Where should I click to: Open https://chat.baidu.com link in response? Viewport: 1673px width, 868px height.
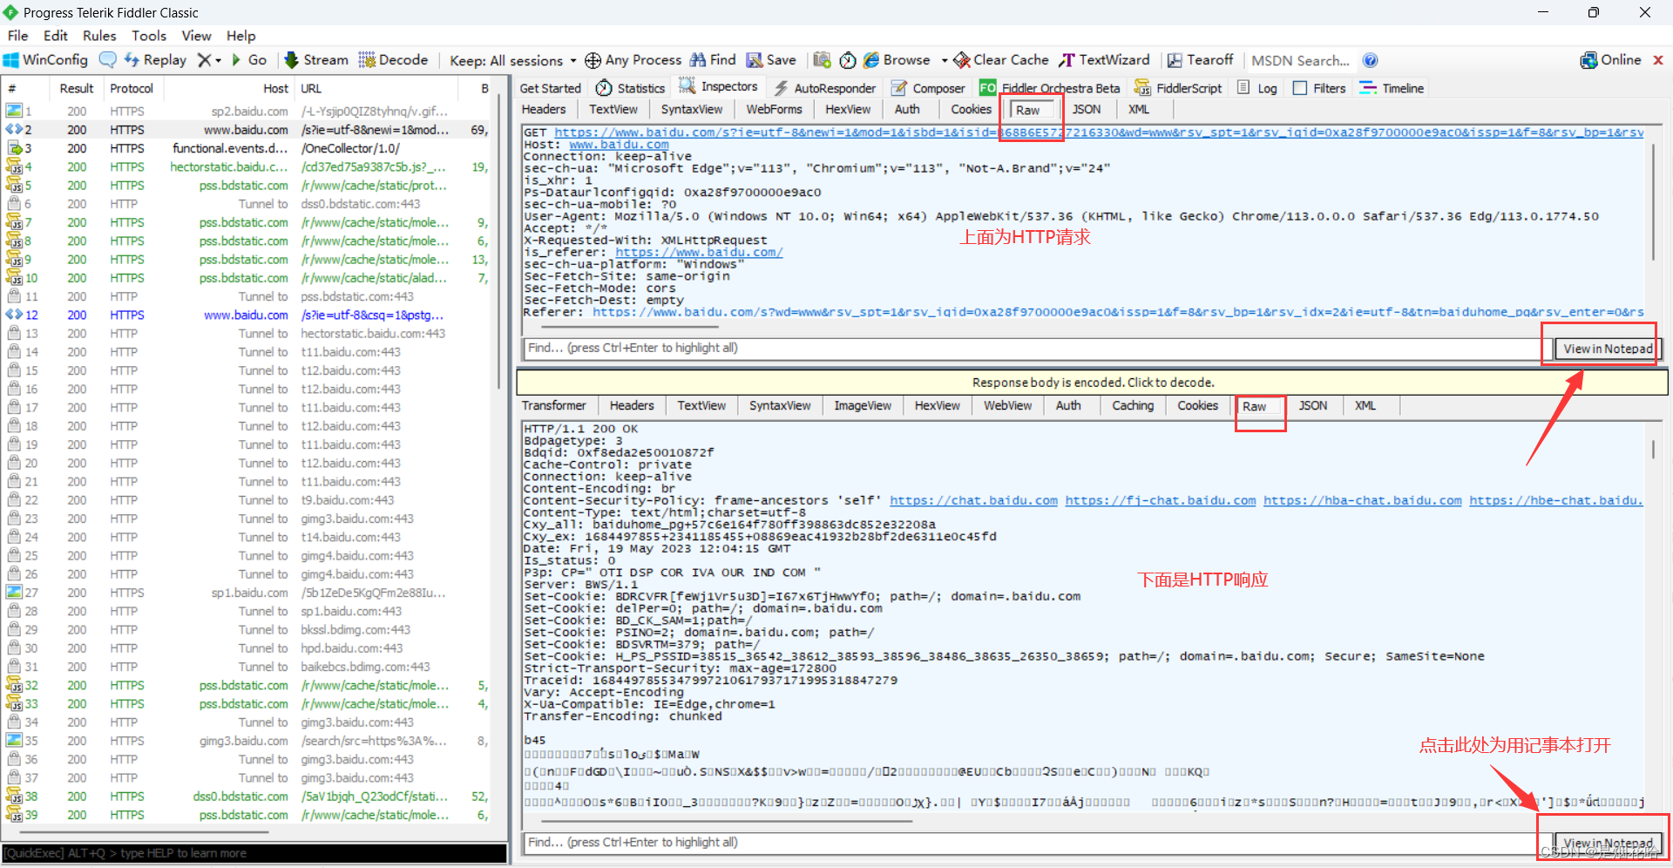tap(973, 500)
